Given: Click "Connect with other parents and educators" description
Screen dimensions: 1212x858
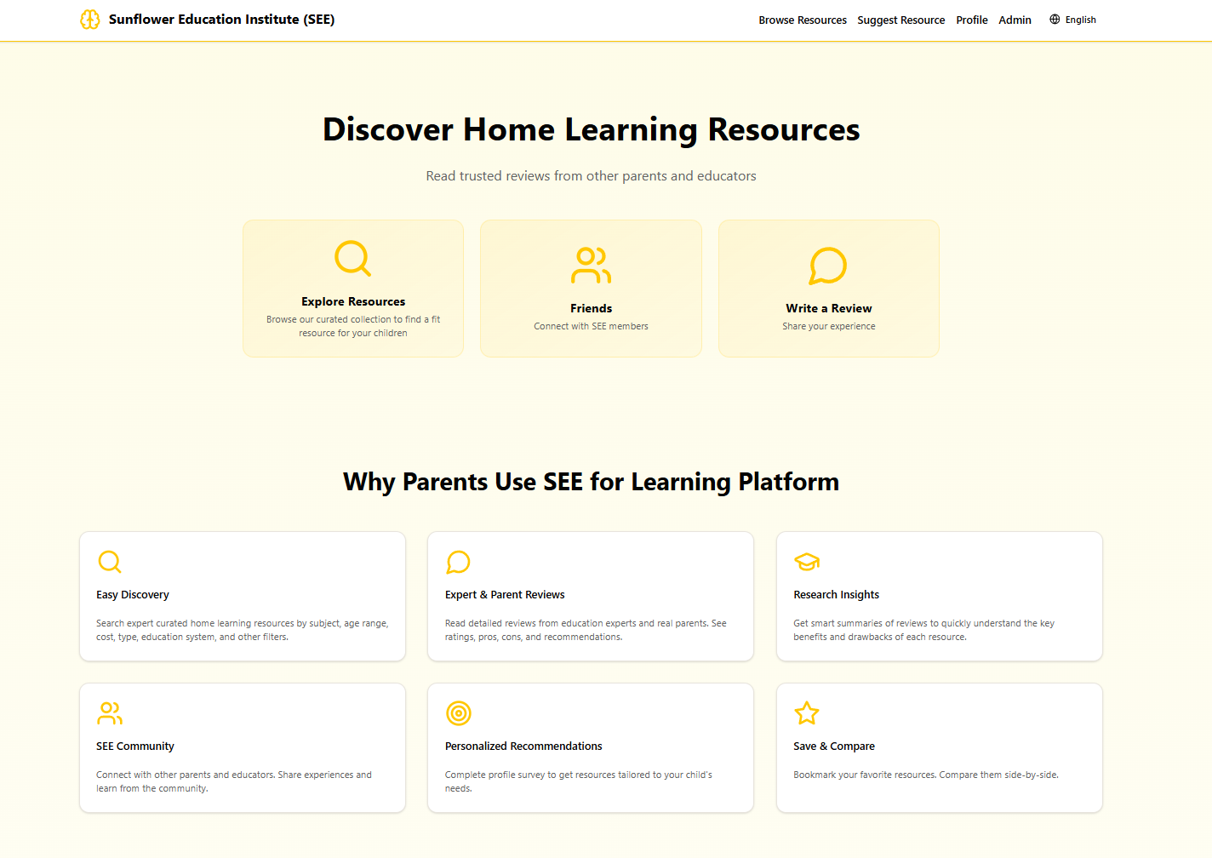Looking at the screenshot, I should (x=234, y=781).
